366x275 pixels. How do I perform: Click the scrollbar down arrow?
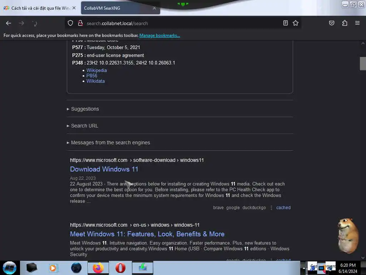tap(363, 258)
